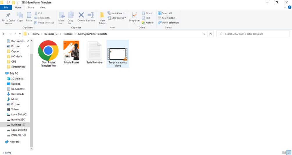Screen dimensions: 292x155
Task: Open Help with the question mark icon
Action: (x=290, y=8)
